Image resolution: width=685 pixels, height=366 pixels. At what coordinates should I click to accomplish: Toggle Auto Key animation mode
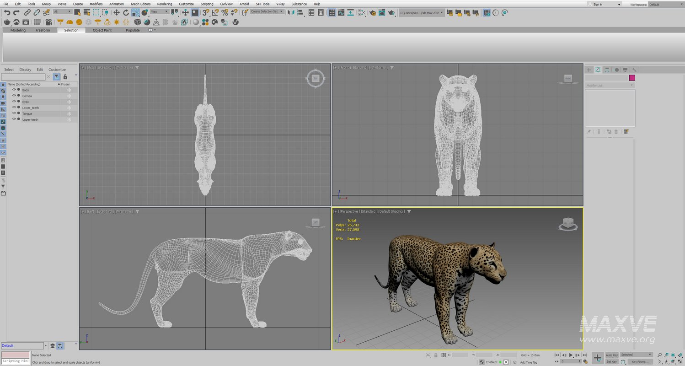point(612,355)
